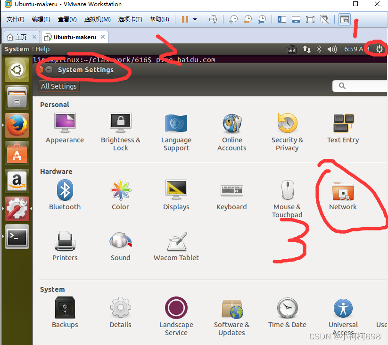Open the Appearance settings

tap(65, 128)
